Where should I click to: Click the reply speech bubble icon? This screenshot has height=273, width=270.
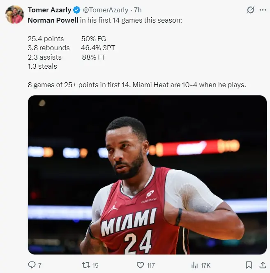click(x=32, y=265)
